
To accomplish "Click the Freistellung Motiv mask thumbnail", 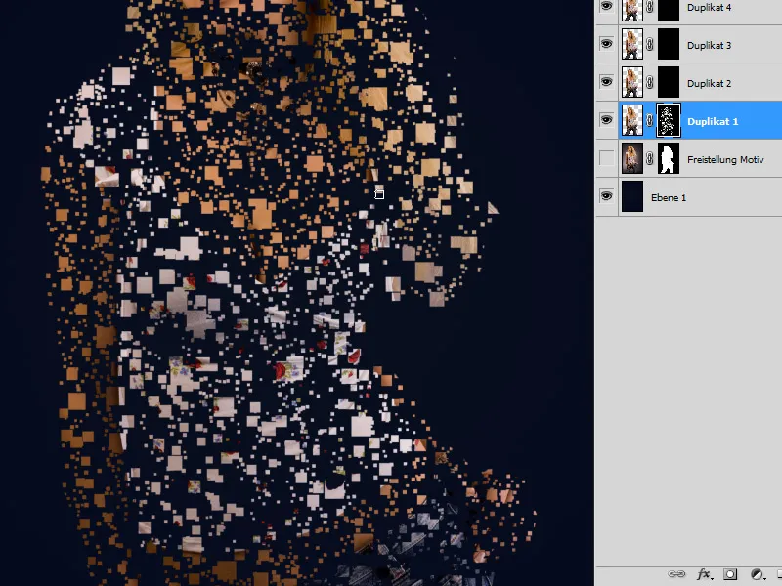I will coord(668,160).
